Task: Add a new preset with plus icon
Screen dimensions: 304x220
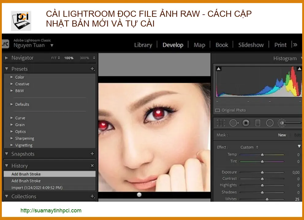Action: (93, 69)
